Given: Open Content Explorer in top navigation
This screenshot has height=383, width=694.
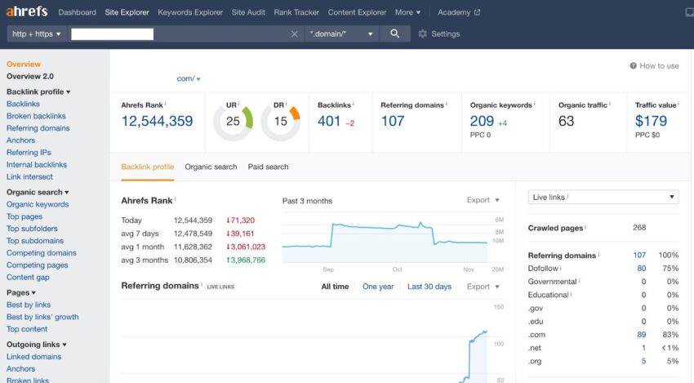Looking at the screenshot, I should click(x=357, y=12).
